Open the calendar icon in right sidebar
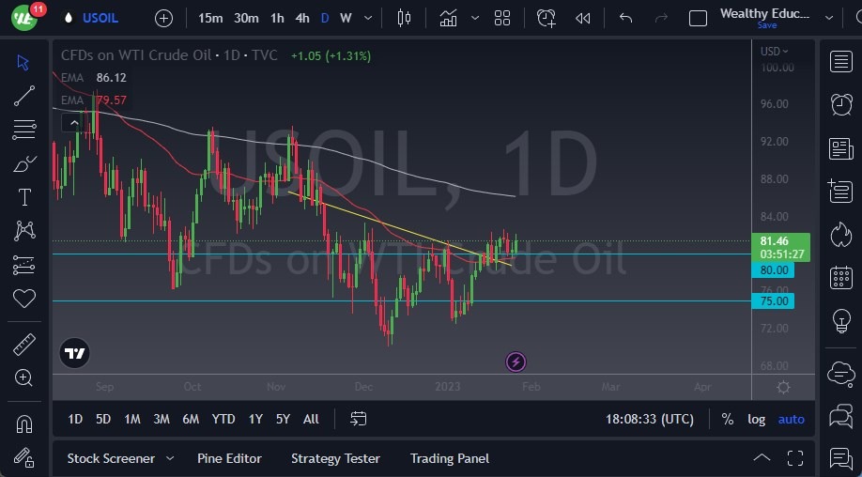 [841, 277]
